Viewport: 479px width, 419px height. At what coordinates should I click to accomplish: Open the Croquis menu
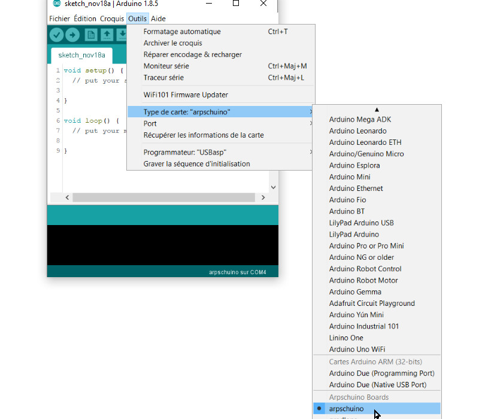tap(112, 19)
